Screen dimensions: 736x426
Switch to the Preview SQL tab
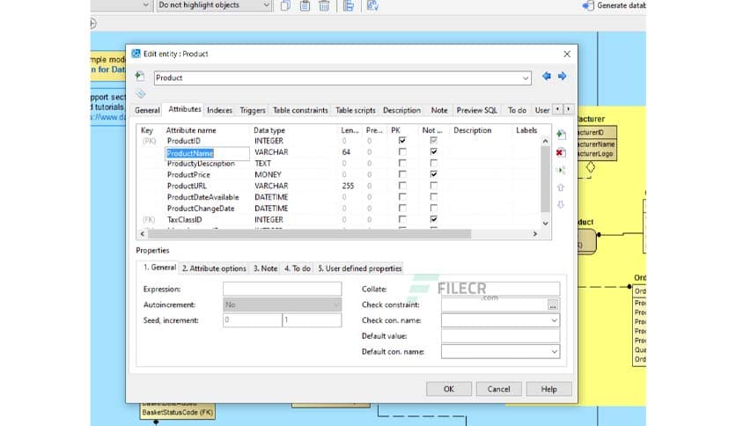(477, 110)
